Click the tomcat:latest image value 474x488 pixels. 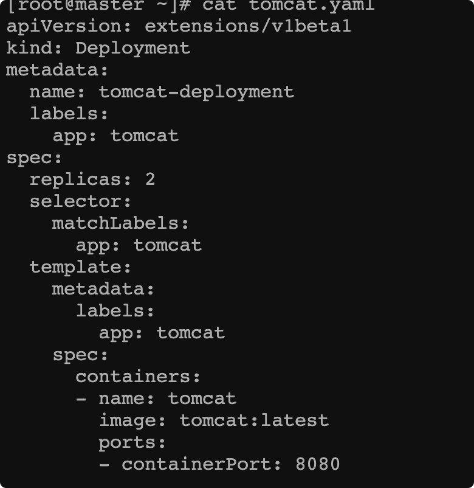pos(254,420)
